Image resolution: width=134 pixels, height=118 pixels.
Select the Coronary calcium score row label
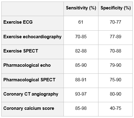tap(29, 108)
